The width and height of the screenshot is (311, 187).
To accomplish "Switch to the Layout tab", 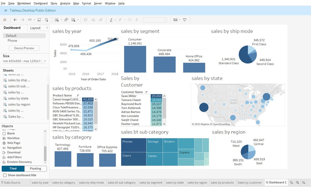I will [35, 28].
